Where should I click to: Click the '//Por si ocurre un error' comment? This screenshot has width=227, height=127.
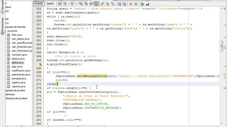point(75,56)
